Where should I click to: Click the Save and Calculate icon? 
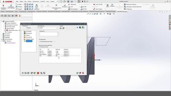point(28,73)
